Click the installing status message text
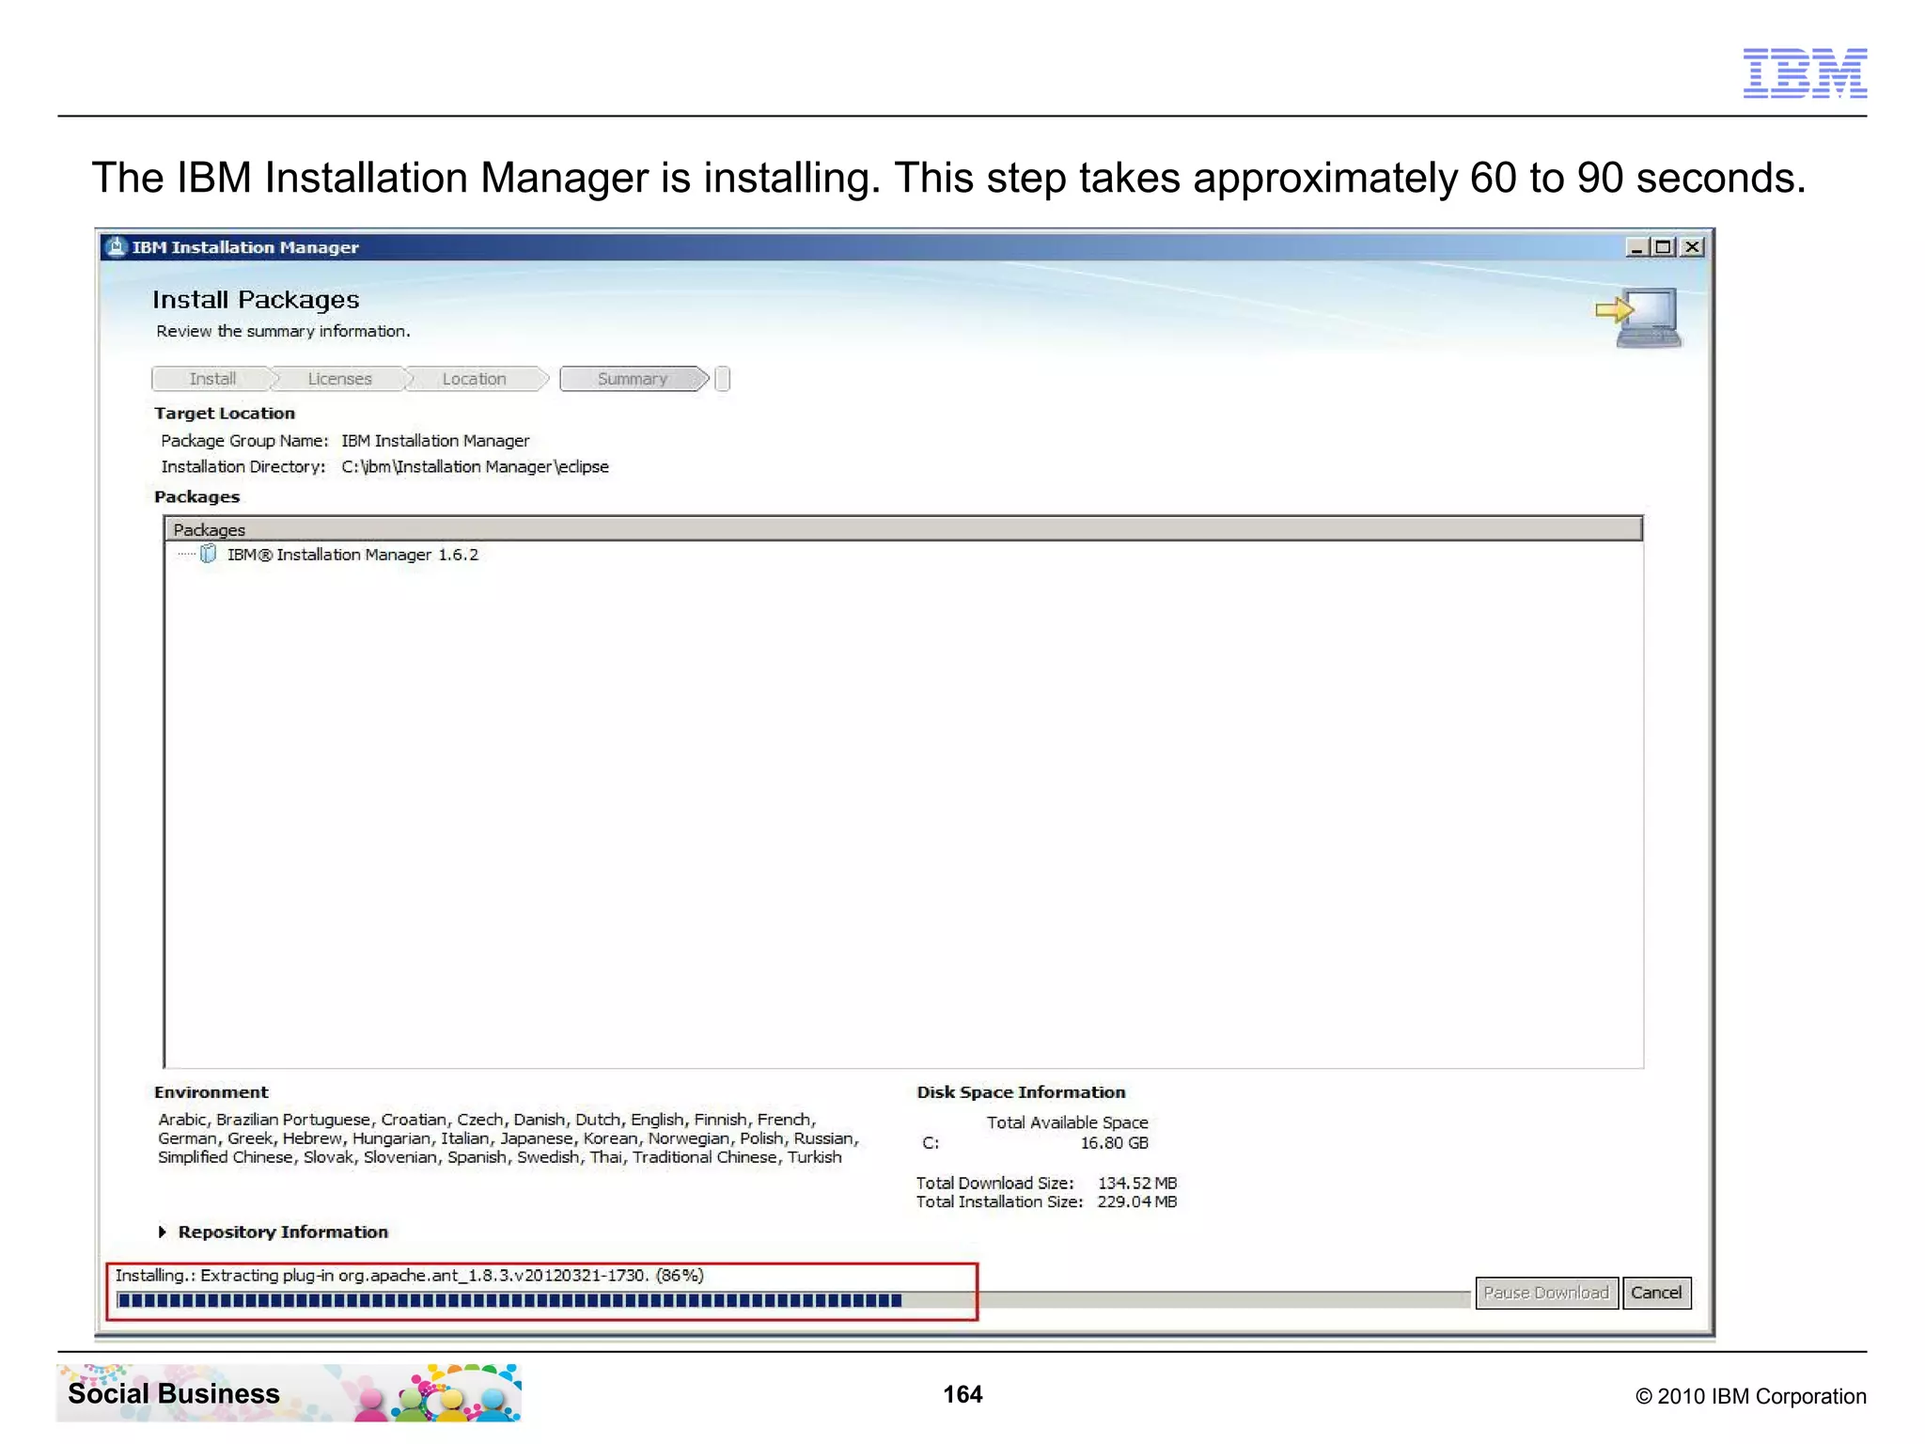 [409, 1276]
